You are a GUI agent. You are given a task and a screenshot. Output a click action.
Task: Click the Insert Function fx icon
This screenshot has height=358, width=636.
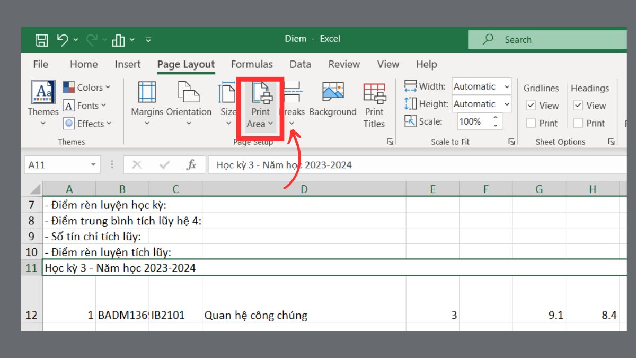(191, 165)
